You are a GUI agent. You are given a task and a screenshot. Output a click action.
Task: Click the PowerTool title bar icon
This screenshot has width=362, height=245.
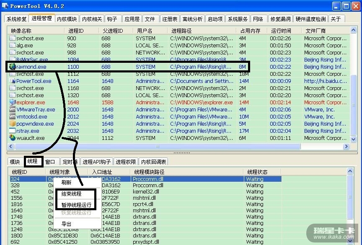coord(5,6)
